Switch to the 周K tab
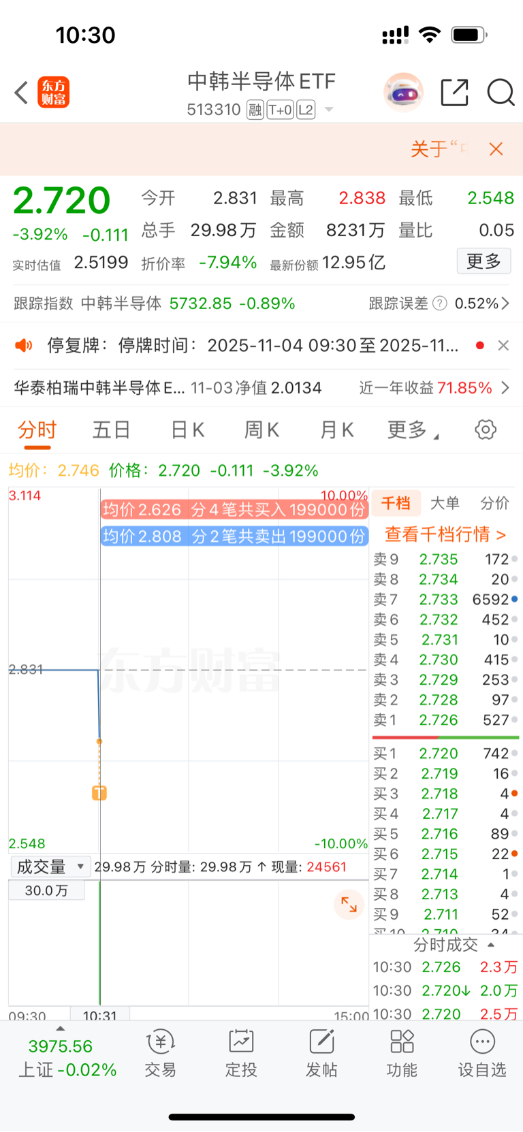 click(261, 430)
